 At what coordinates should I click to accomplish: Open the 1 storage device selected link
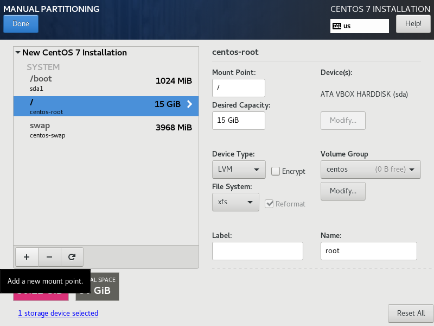point(58,314)
